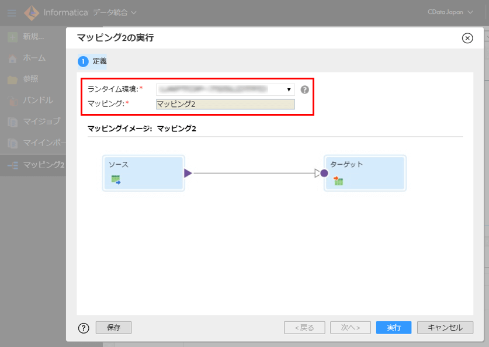Click the purple output port of ソース
The image size is (489, 347).
coord(188,173)
